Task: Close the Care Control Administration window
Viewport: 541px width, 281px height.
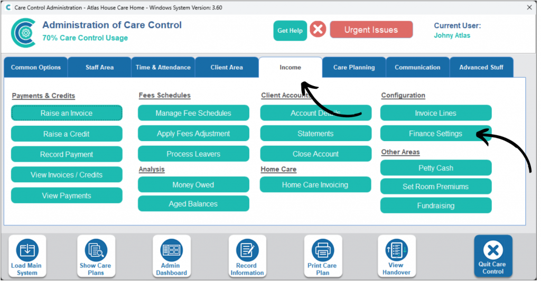Action: pos(529,7)
